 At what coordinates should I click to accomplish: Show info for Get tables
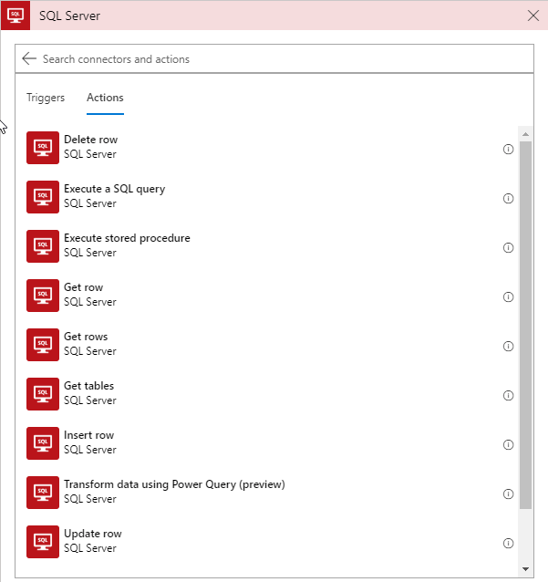point(508,396)
